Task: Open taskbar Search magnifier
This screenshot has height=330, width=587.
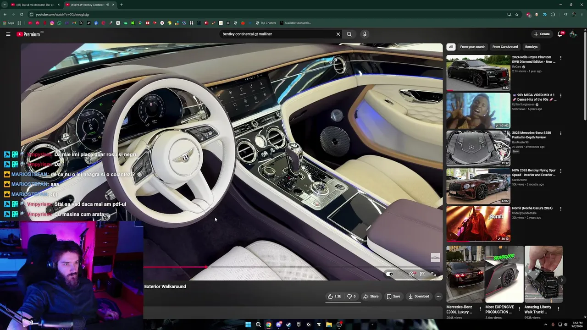Action: [258, 324]
